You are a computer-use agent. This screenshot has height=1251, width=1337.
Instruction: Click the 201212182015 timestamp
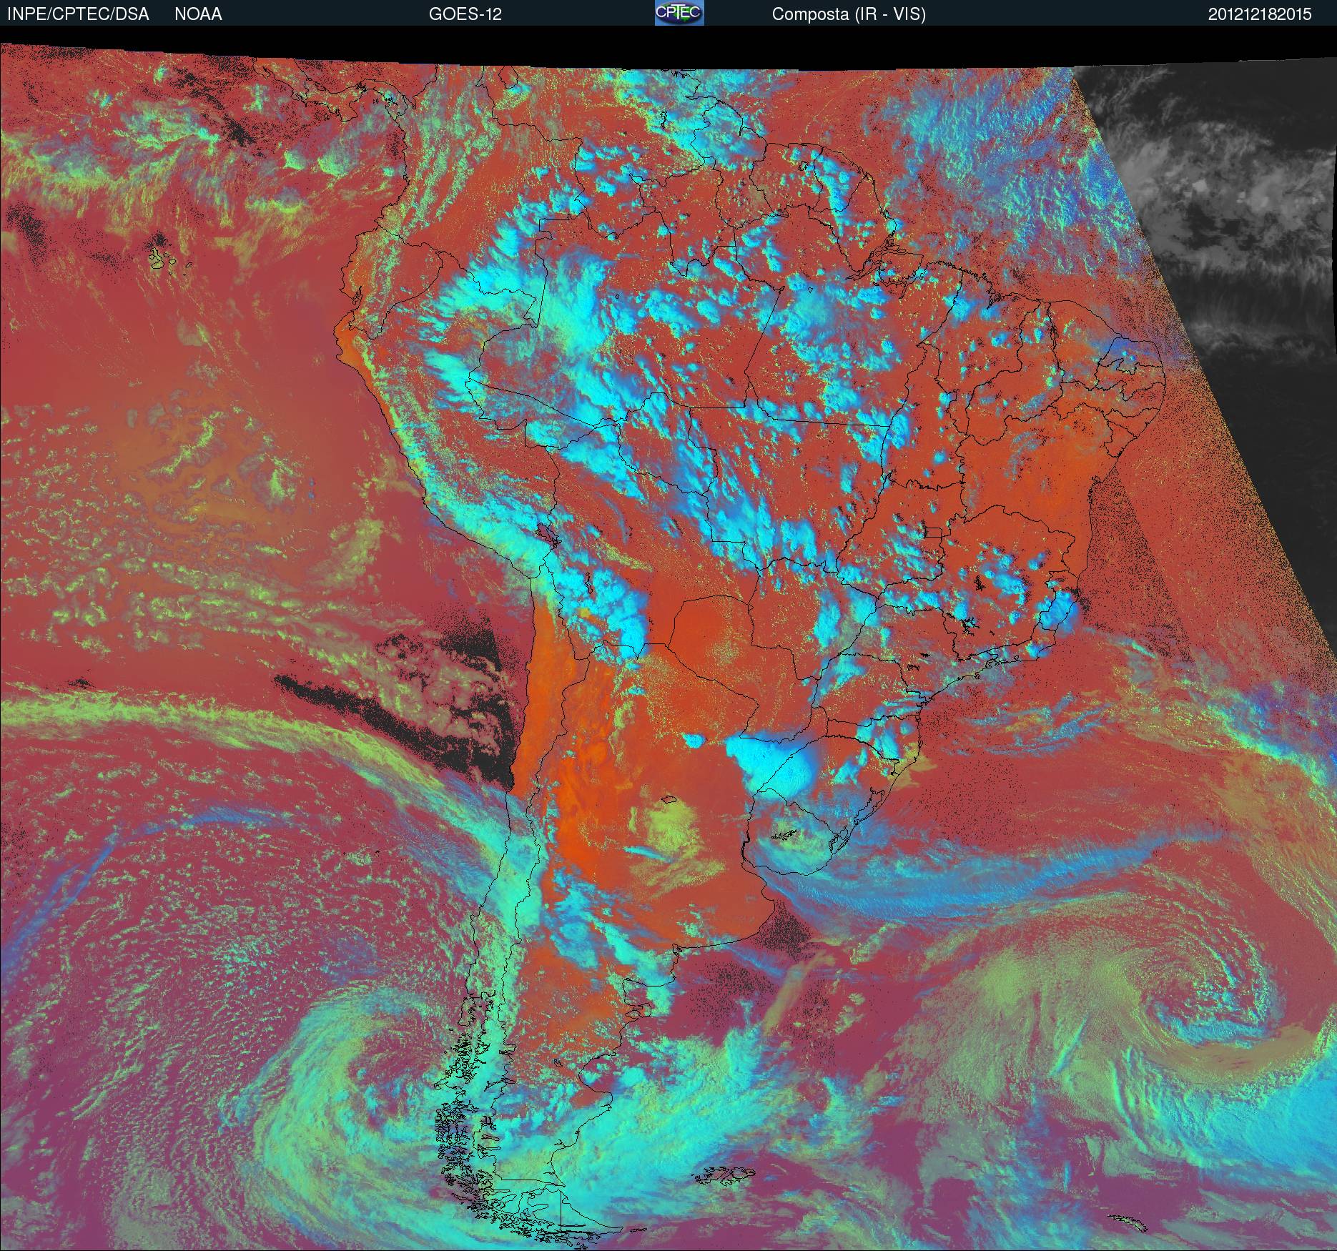[x=1260, y=14]
